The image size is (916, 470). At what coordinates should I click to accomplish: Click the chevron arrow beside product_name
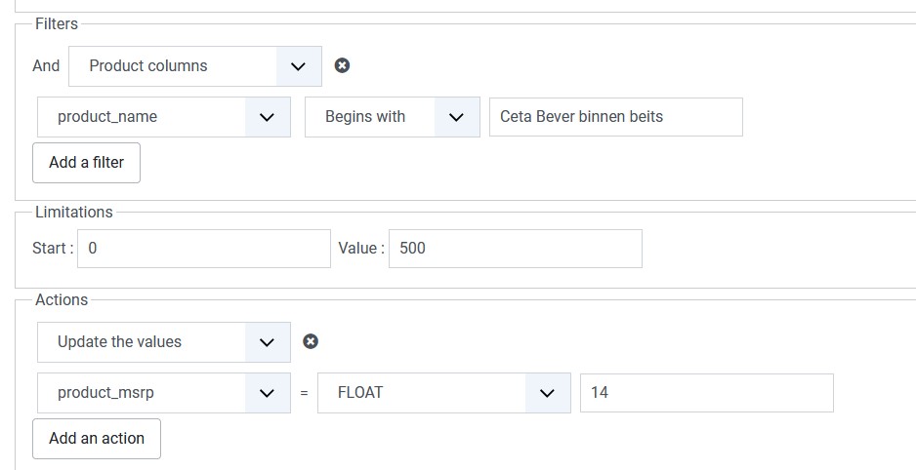click(267, 117)
